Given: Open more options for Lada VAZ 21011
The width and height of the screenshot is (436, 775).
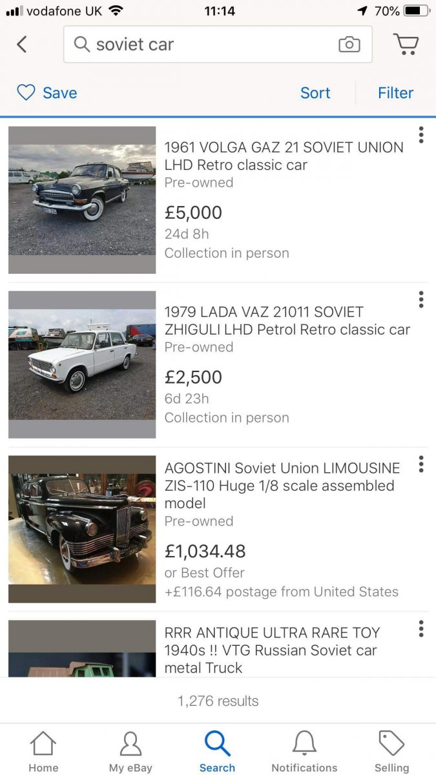Looking at the screenshot, I should click(x=421, y=300).
